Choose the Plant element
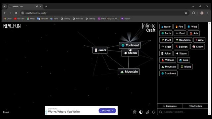 coord(166,40)
